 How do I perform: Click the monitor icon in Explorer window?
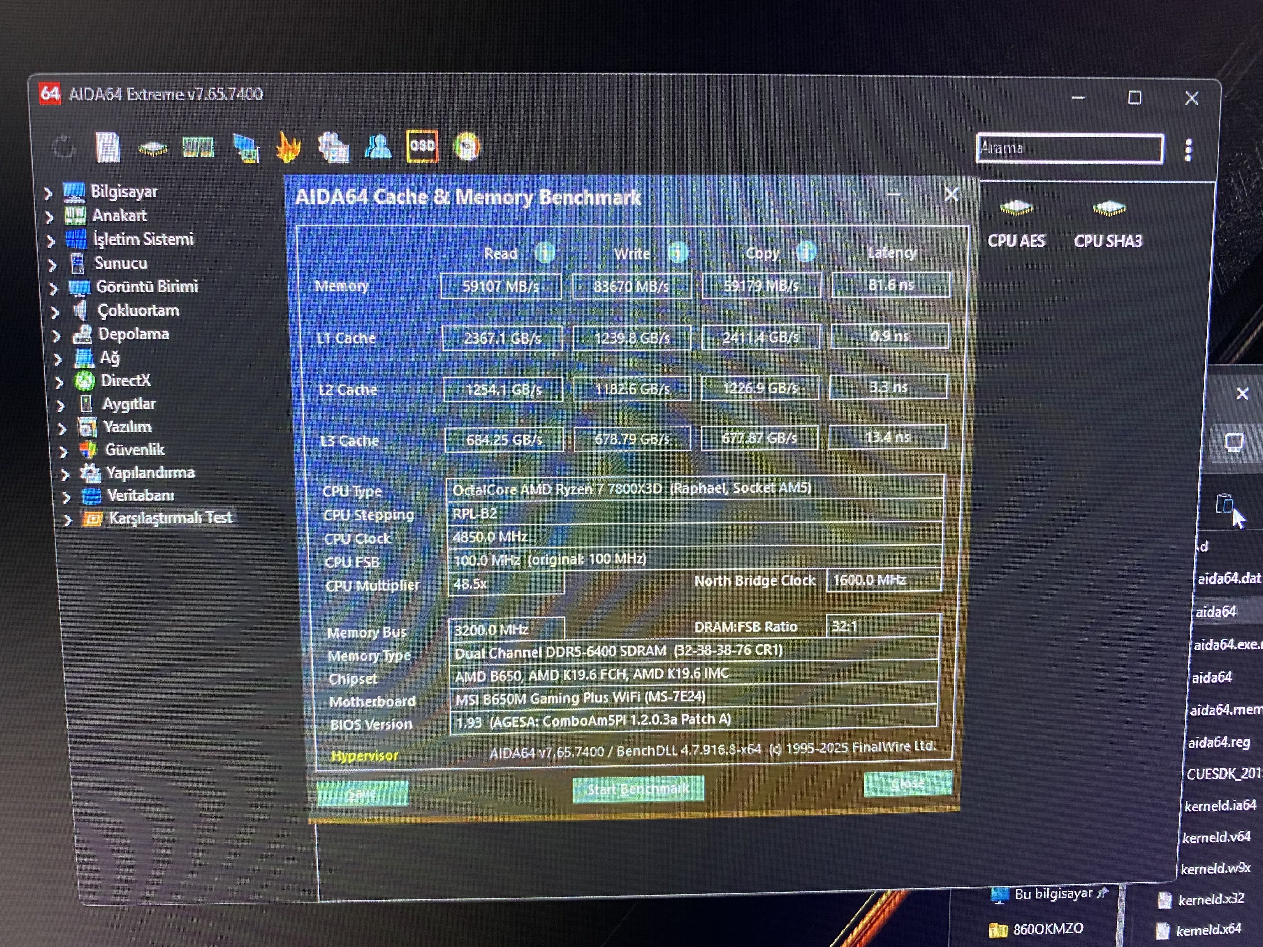pyautogui.click(x=1233, y=442)
